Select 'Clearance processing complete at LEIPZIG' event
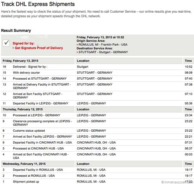Viewport: 194px width, 184px height. pos(42,123)
